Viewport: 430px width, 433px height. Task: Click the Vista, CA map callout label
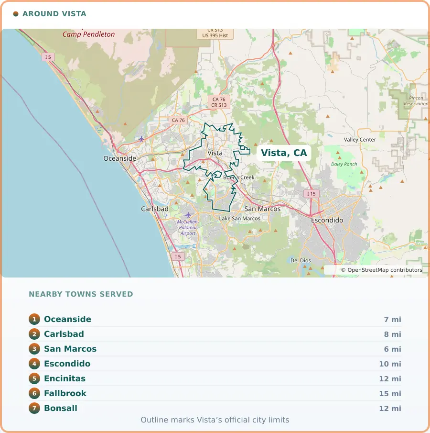click(x=284, y=153)
